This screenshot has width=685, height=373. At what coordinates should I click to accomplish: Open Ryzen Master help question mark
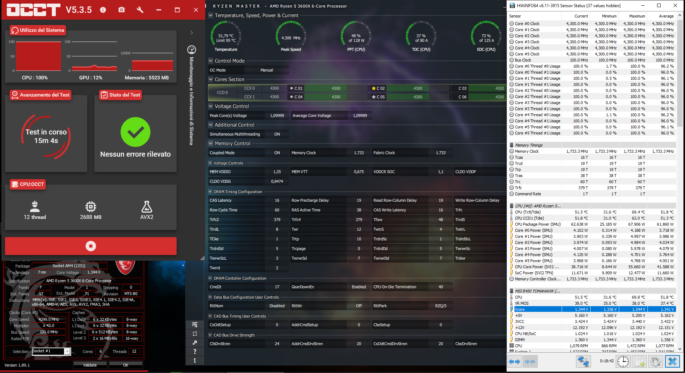[195, 352]
